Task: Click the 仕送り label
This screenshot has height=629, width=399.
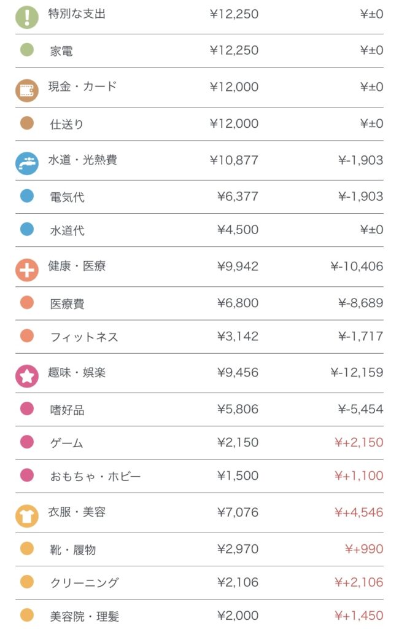Action: [x=67, y=124]
